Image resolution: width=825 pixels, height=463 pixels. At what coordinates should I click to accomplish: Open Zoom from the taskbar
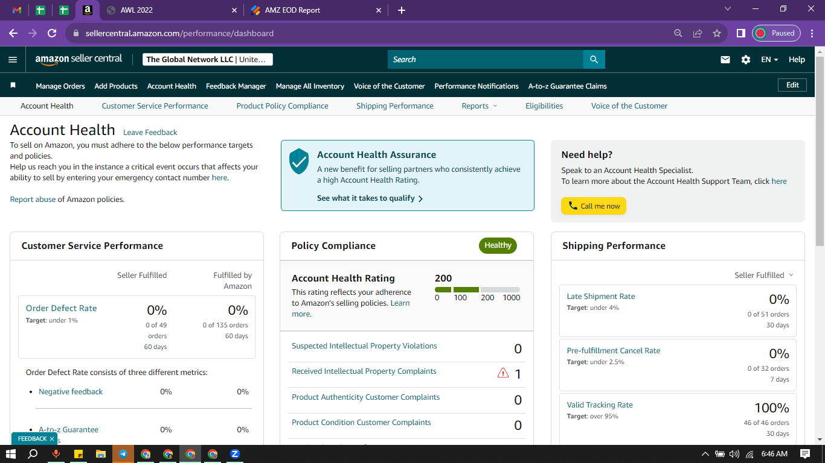(x=235, y=454)
